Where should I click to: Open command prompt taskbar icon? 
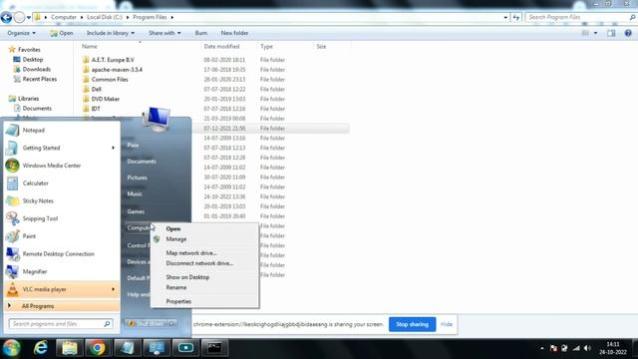214,348
